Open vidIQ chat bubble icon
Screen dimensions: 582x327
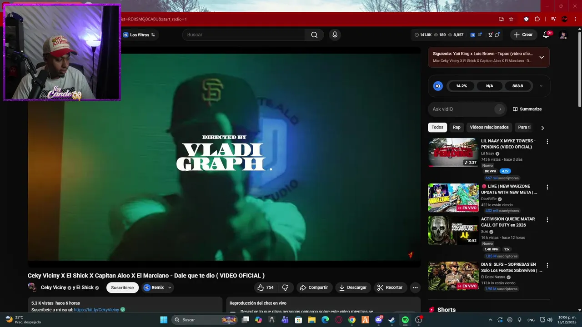pyautogui.click(x=497, y=35)
